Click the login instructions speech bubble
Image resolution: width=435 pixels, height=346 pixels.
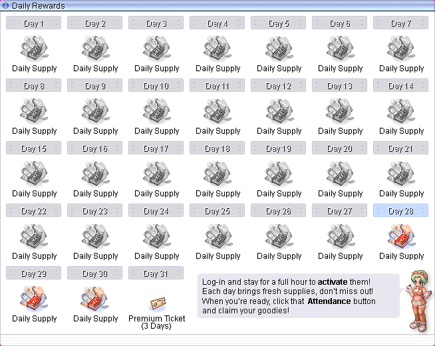point(298,296)
